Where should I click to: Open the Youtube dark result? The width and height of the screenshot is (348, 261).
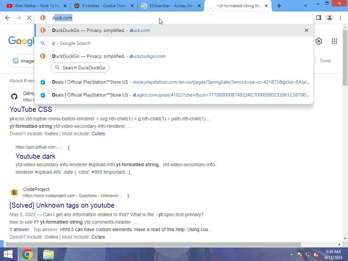click(35, 156)
